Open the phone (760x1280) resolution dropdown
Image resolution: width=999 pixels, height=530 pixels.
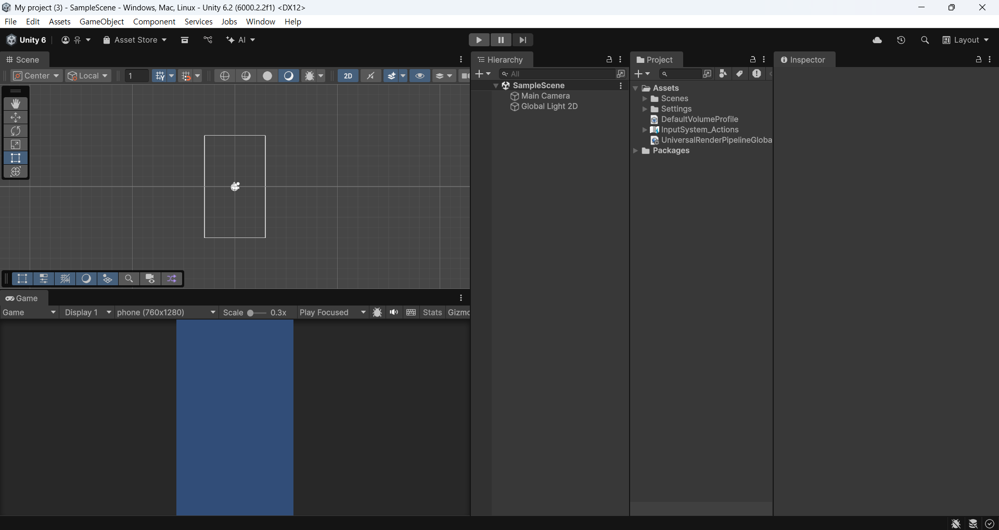166,312
